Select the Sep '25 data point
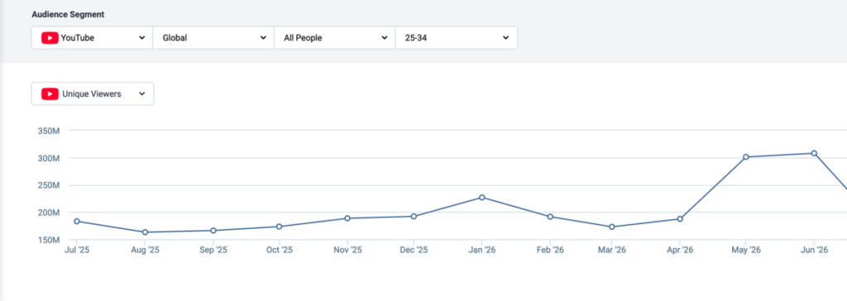847x301 pixels. click(x=213, y=231)
